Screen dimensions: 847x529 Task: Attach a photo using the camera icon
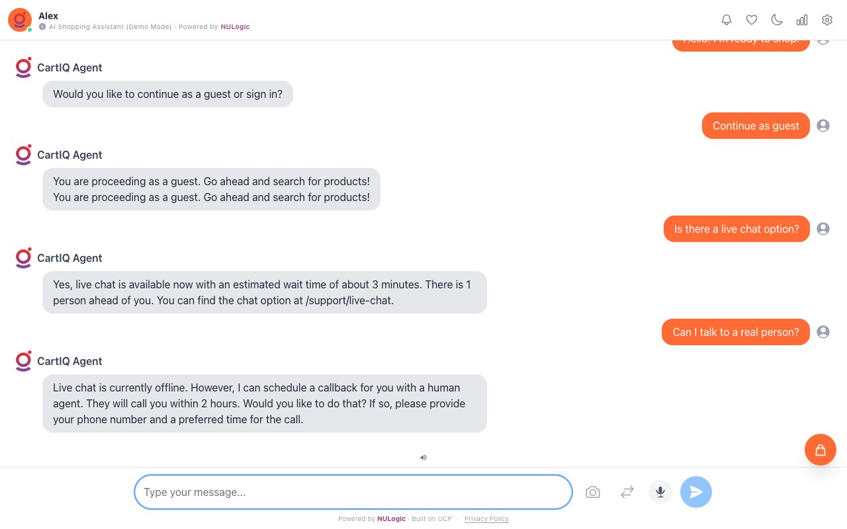pyautogui.click(x=593, y=492)
